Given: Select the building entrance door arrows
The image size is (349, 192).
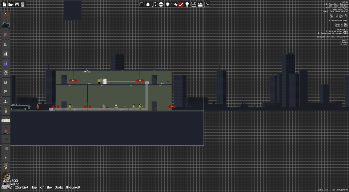Looking at the screenshot, I should [x=55, y=107].
